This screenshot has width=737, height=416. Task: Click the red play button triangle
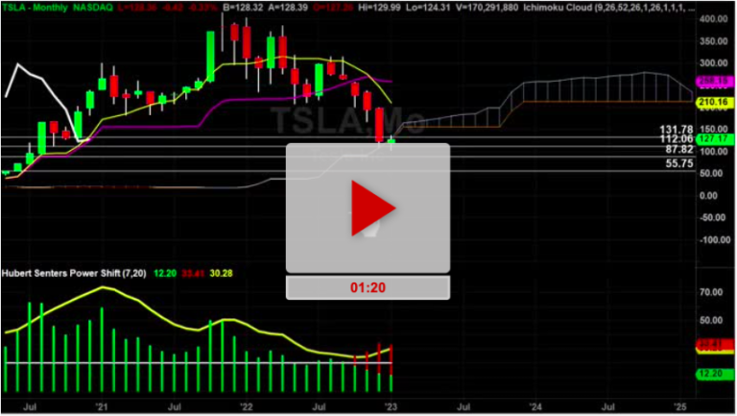click(370, 207)
